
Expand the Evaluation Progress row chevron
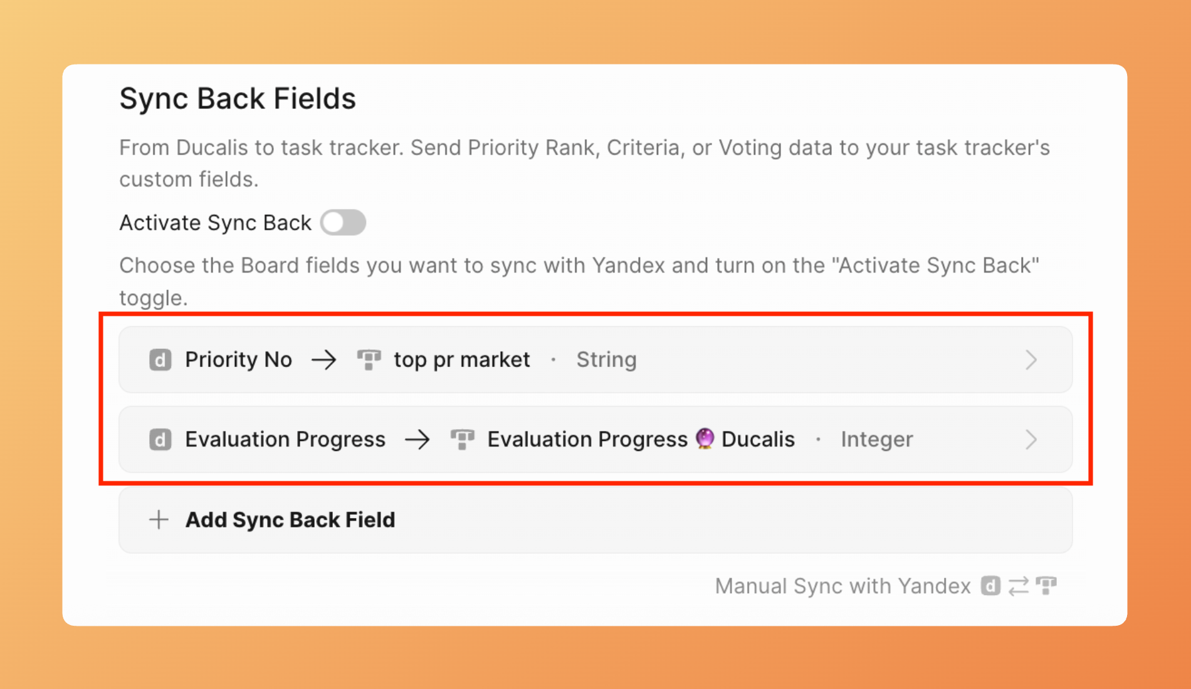(1031, 440)
